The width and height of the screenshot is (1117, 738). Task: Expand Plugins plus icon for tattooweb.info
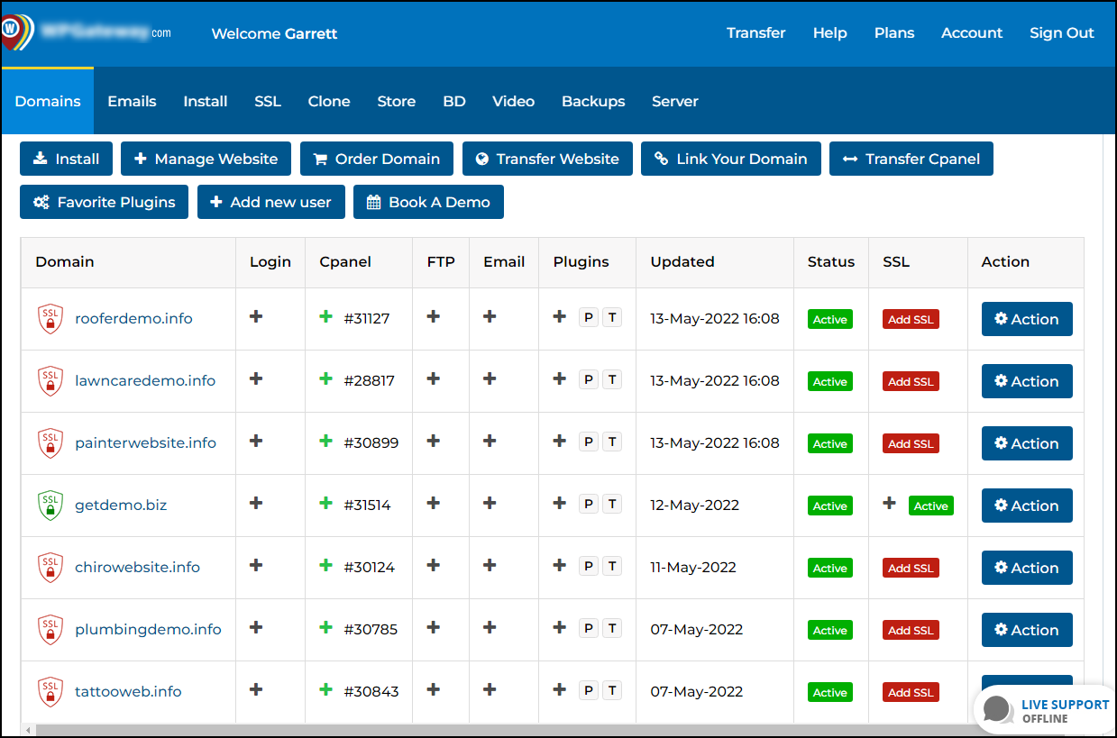tap(560, 690)
